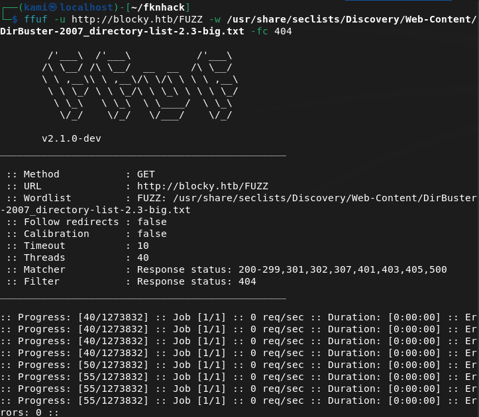This screenshot has height=417, width=479.
Task: Click the 'ffuf' command word
Action: 35,19
